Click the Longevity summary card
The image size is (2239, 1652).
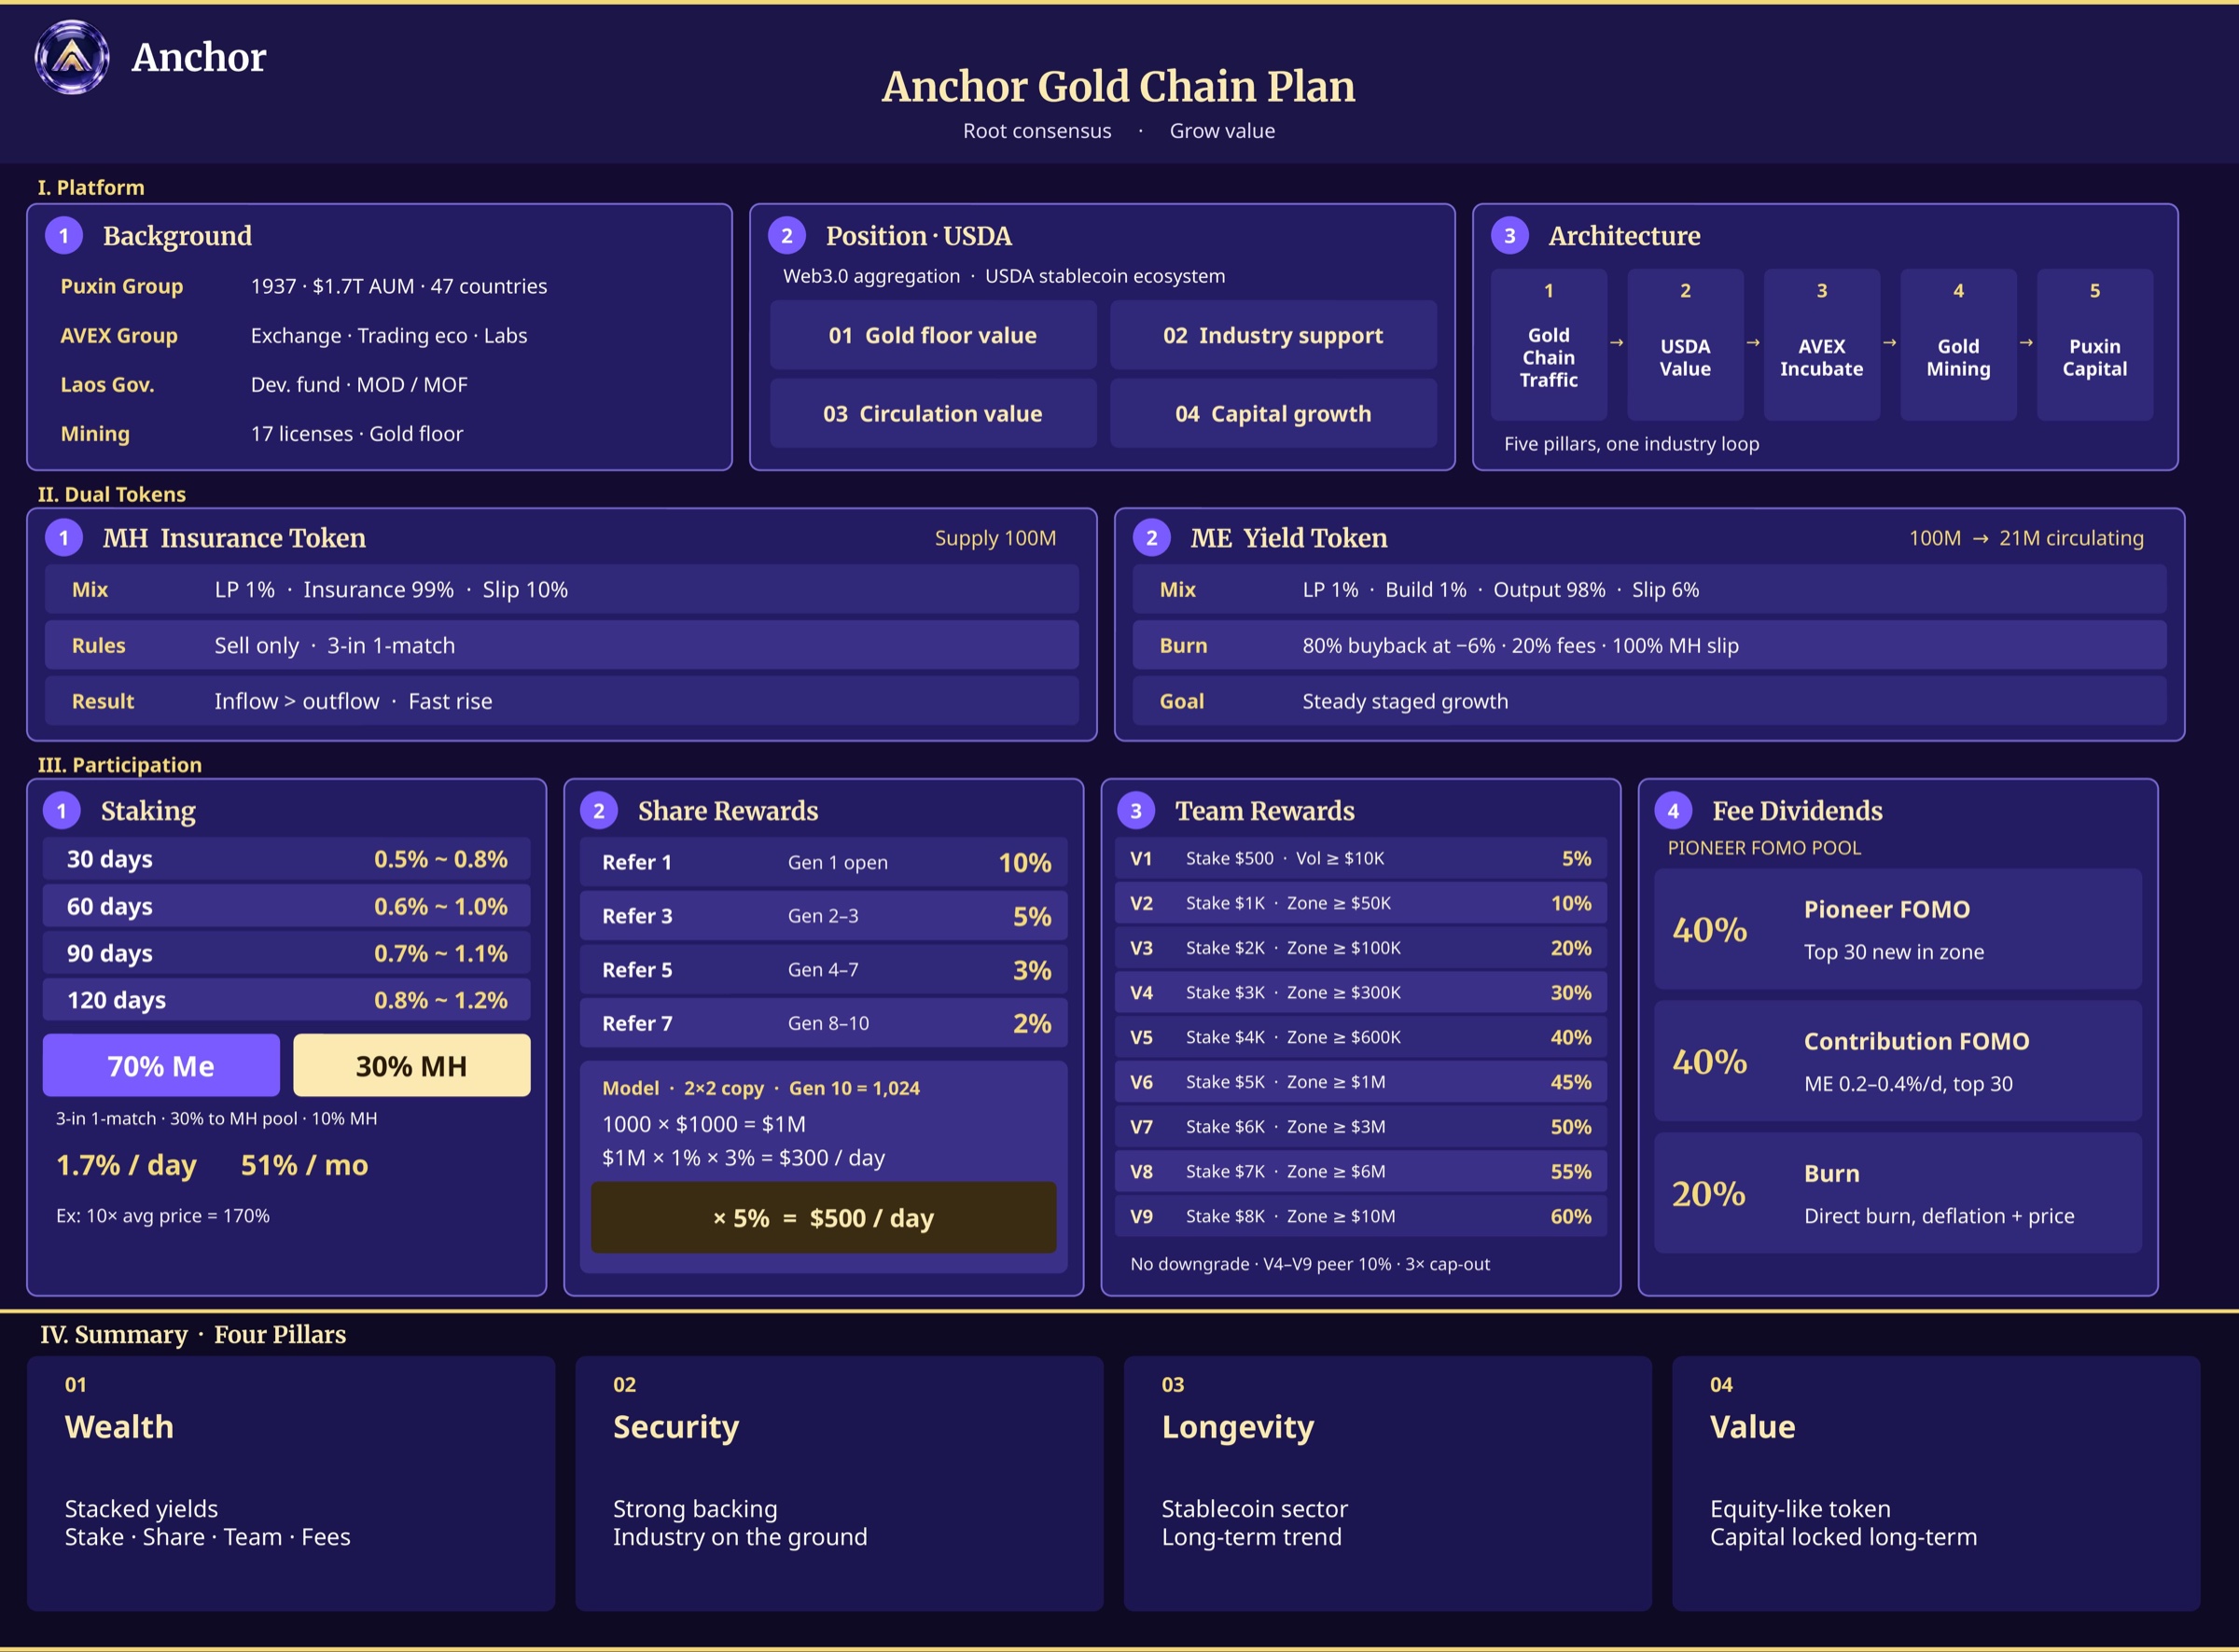pyautogui.click(x=1388, y=1484)
